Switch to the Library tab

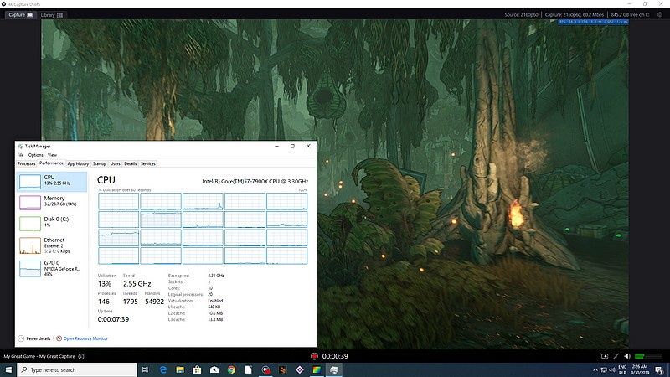coord(51,14)
